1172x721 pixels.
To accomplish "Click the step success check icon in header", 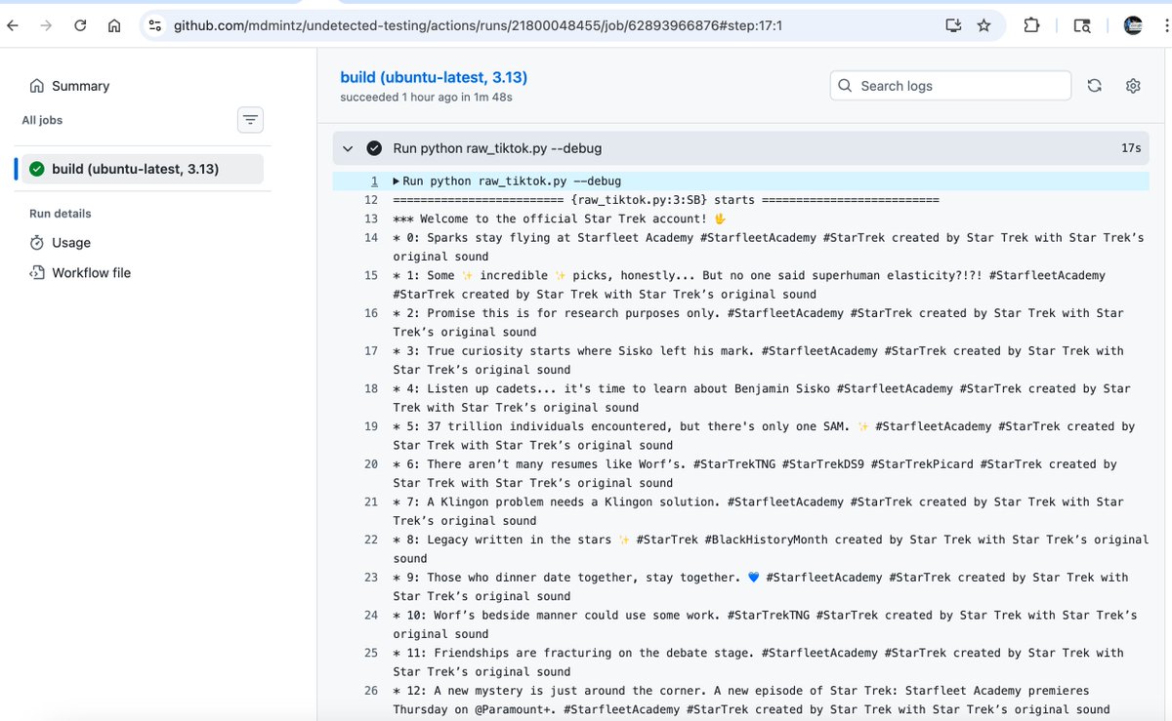I will [x=374, y=148].
